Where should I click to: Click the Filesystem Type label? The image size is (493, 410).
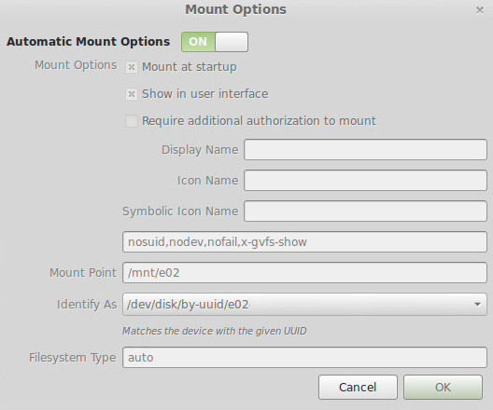pos(73,358)
